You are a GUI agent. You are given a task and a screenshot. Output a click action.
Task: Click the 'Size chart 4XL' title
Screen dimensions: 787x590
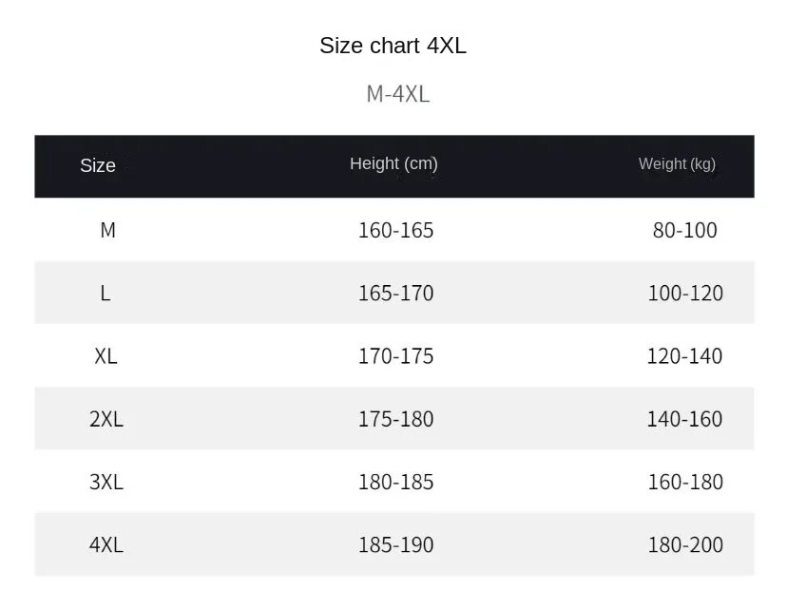(x=393, y=46)
